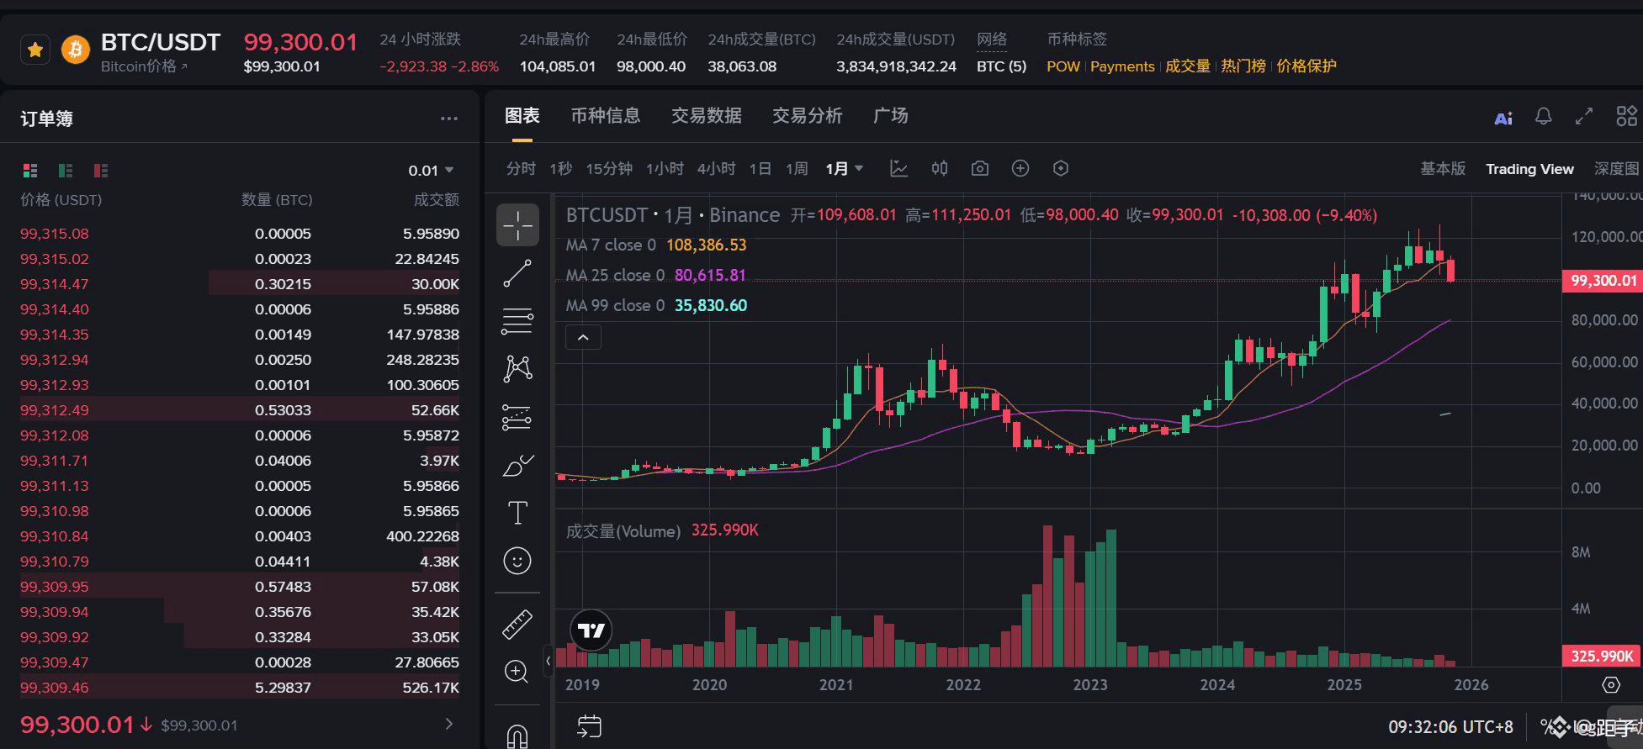Click the 09:32:06 UTC+8 timezone setting

1450,726
